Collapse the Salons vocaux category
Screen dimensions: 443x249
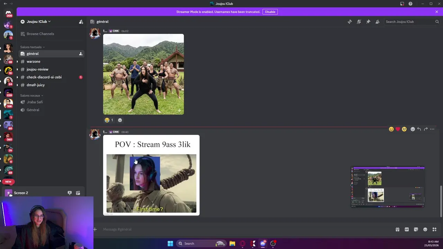(31, 95)
